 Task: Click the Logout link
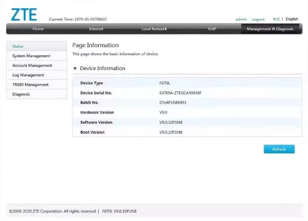tap(258, 19)
